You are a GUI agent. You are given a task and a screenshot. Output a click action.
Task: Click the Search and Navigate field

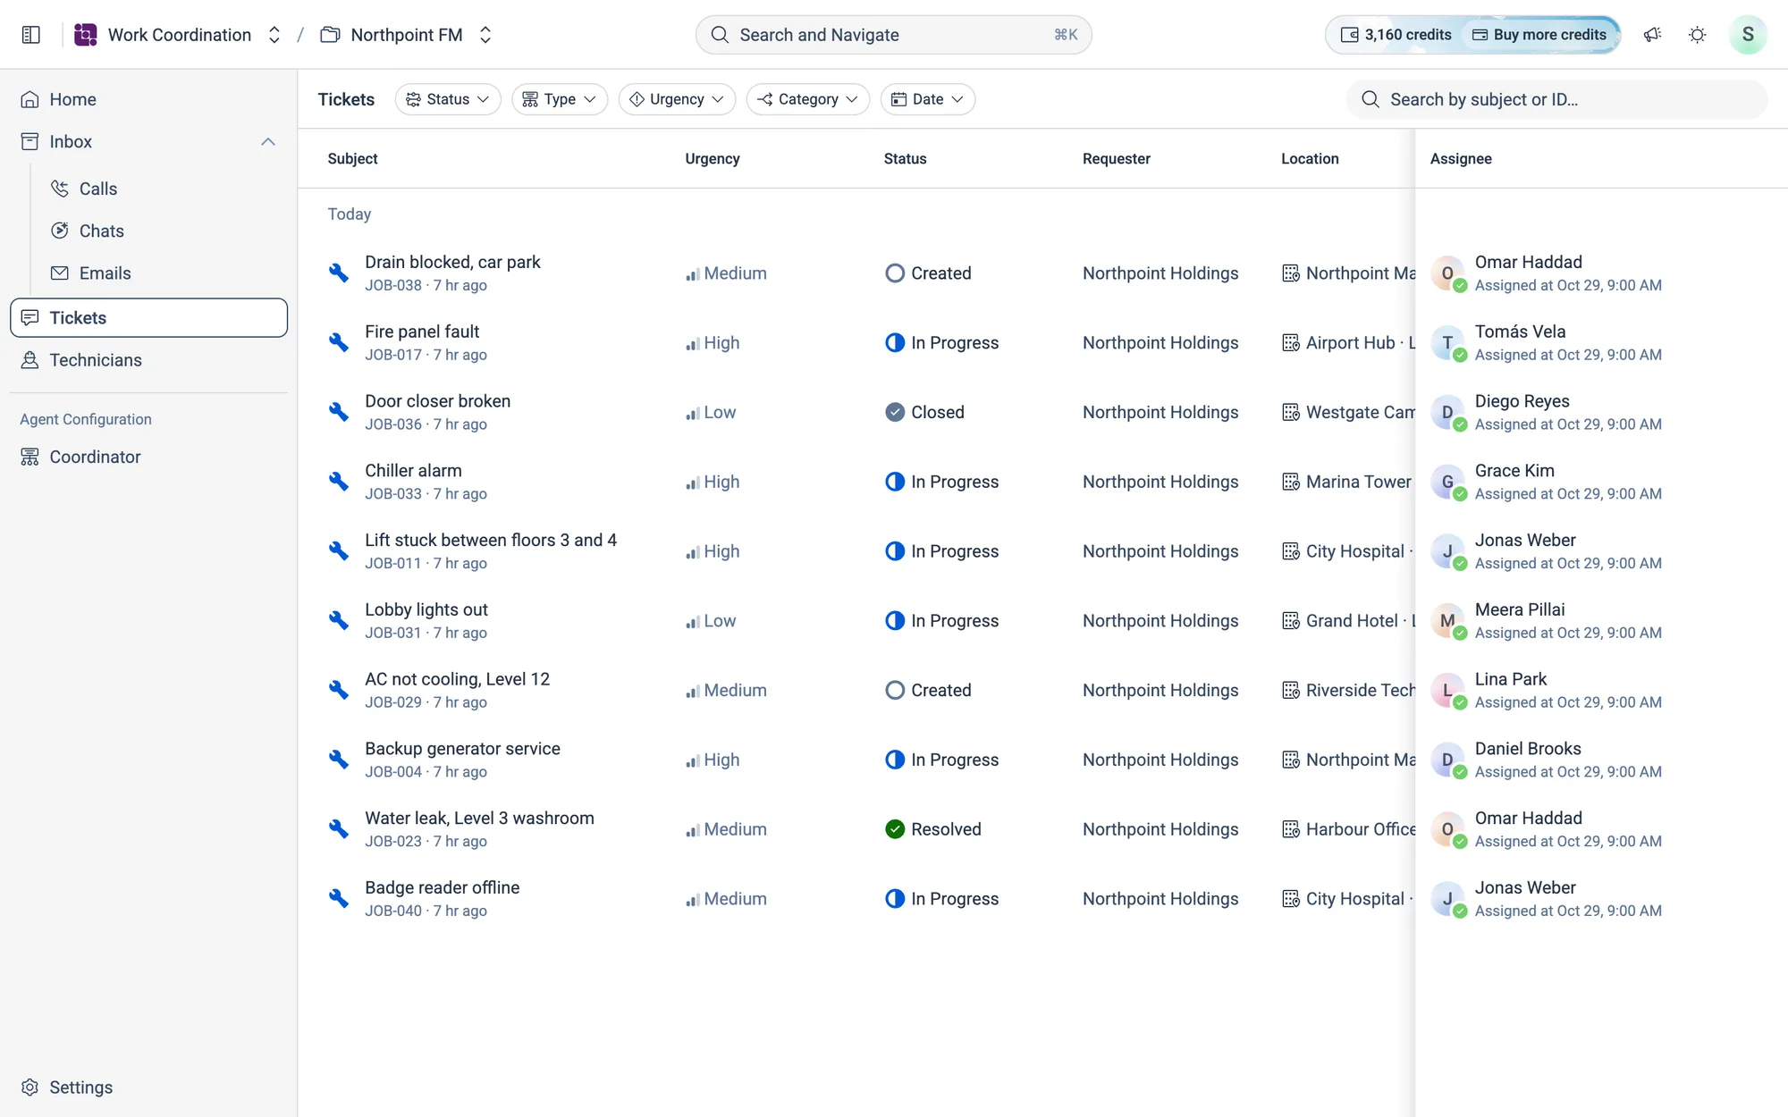893,35
